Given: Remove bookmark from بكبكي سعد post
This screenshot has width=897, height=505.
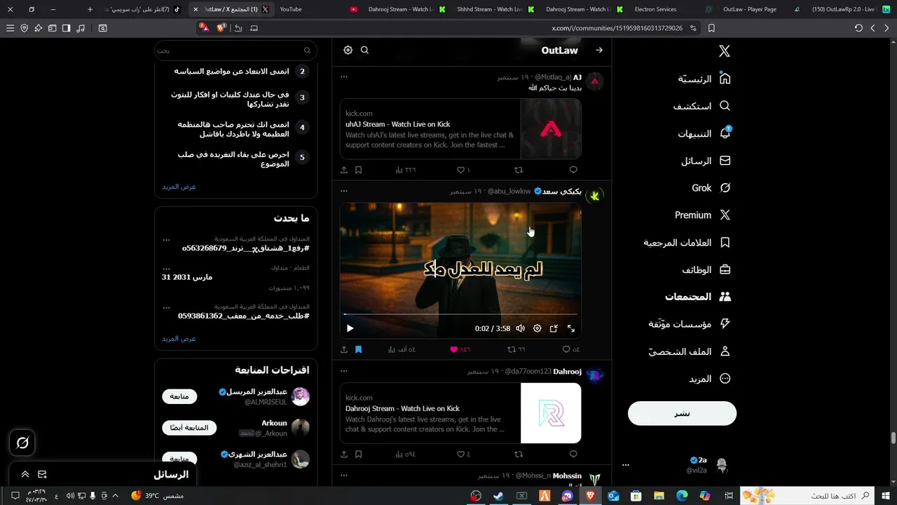Looking at the screenshot, I should 358,349.
